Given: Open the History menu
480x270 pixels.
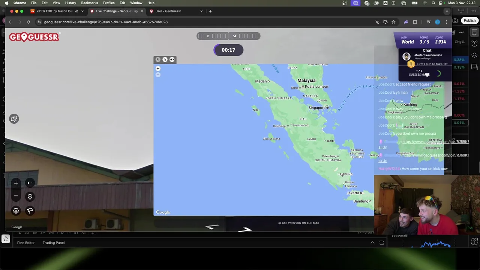Looking at the screenshot, I should pos(70,3).
